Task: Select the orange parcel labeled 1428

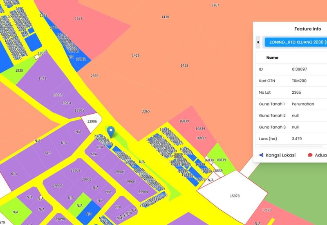Action: pos(184,66)
